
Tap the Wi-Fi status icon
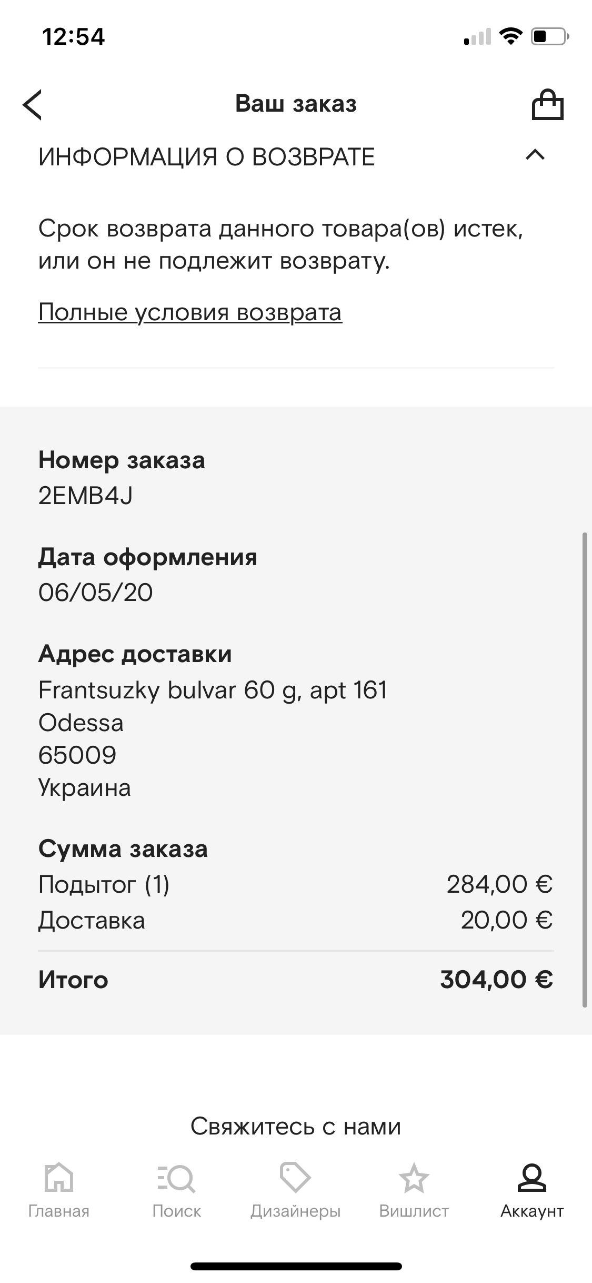point(510,37)
